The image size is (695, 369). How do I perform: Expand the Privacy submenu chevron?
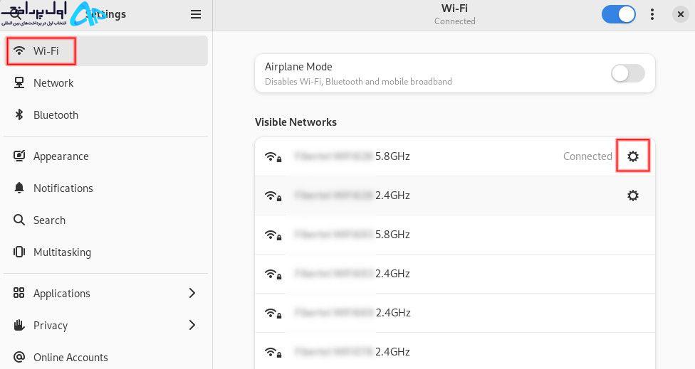pos(192,325)
